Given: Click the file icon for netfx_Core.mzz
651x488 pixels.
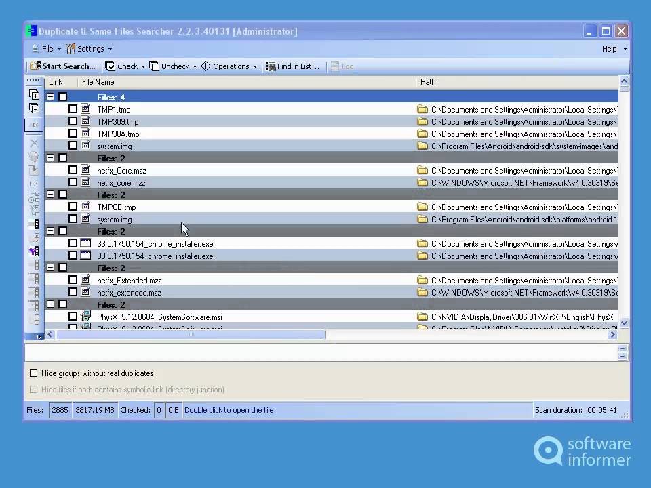Looking at the screenshot, I should coord(85,171).
